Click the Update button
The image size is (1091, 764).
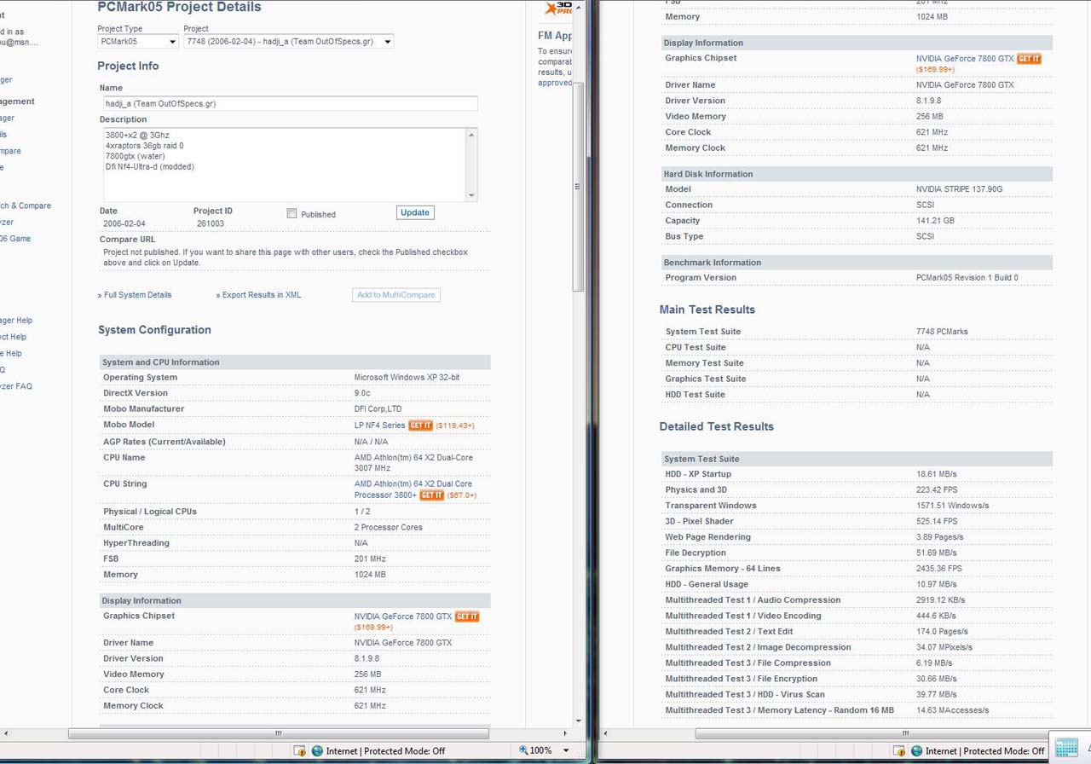415,212
